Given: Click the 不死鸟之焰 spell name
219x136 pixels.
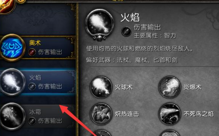Looking at the screenshot, I should coord(199,114).
